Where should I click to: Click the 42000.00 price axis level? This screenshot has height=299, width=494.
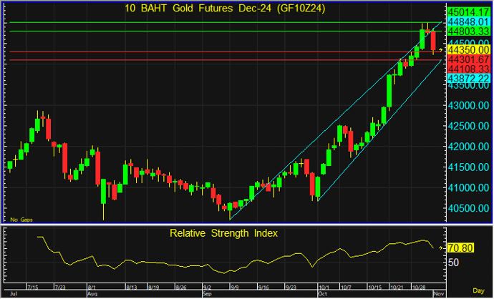click(x=468, y=147)
